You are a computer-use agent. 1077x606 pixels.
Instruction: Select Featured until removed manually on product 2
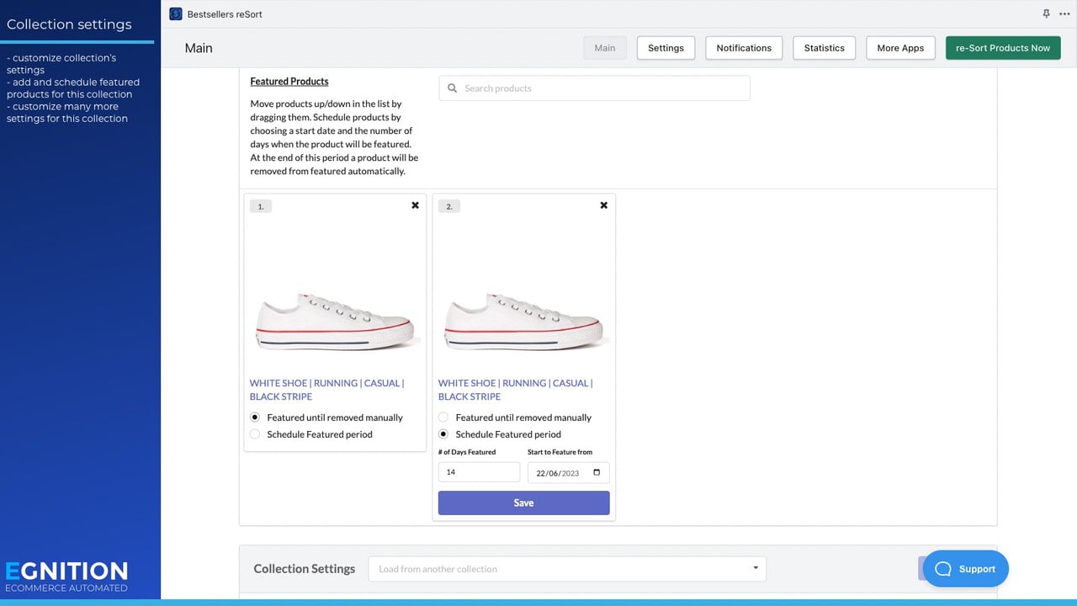click(x=443, y=417)
